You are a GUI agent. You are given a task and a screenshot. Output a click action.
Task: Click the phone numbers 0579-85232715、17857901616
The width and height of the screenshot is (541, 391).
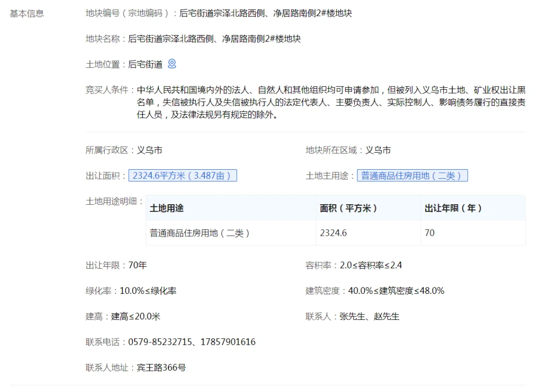[192, 342]
